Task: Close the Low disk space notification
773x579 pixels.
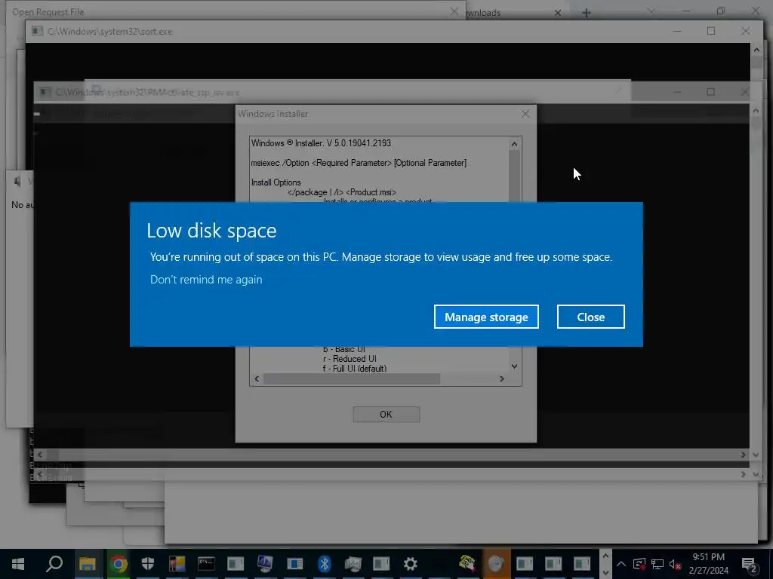Action: [x=590, y=317]
